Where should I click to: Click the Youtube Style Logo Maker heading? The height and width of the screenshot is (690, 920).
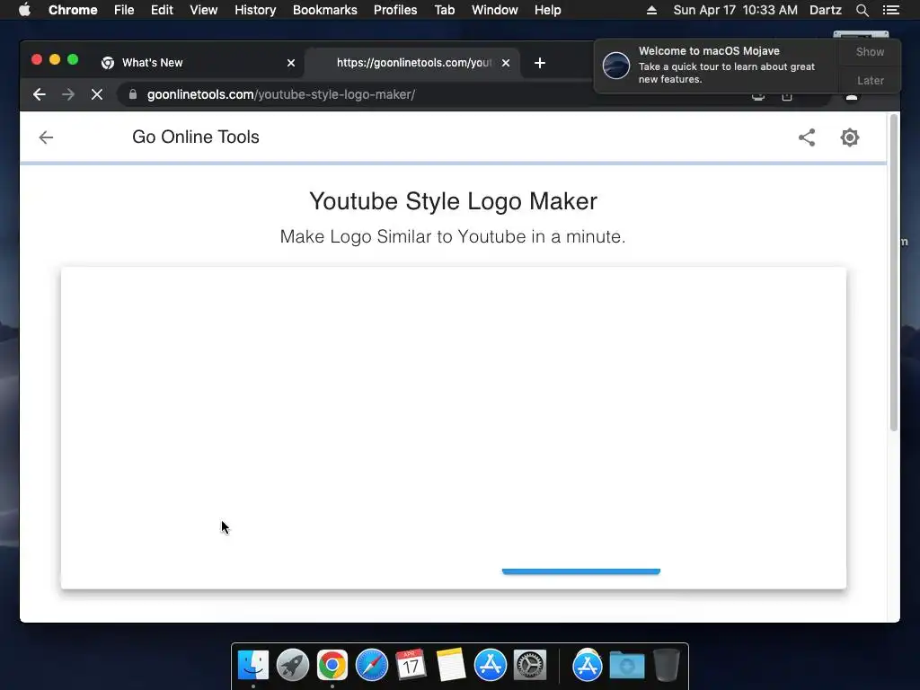coord(453,201)
